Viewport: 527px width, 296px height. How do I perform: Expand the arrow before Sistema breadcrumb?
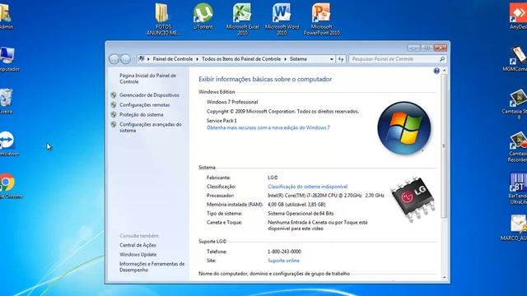click(x=286, y=59)
